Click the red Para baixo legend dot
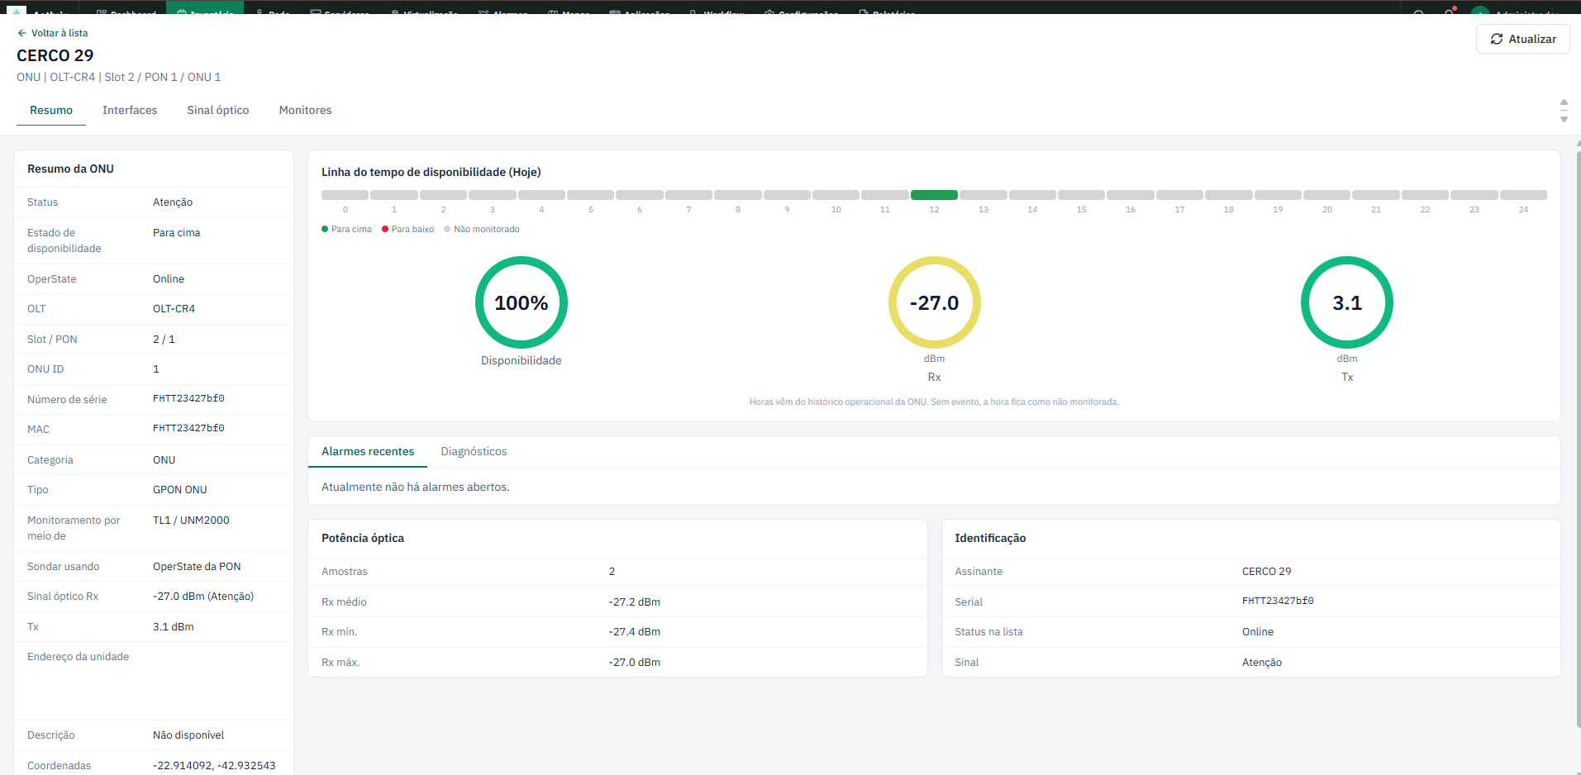This screenshot has width=1581, height=775. click(385, 229)
